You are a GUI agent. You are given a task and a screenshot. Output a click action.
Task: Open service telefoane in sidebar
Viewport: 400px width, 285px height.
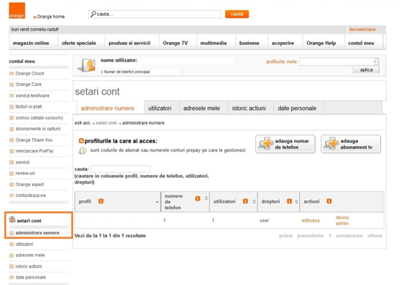coord(33,95)
